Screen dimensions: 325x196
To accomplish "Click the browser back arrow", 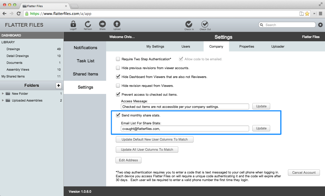I will click(4, 14).
